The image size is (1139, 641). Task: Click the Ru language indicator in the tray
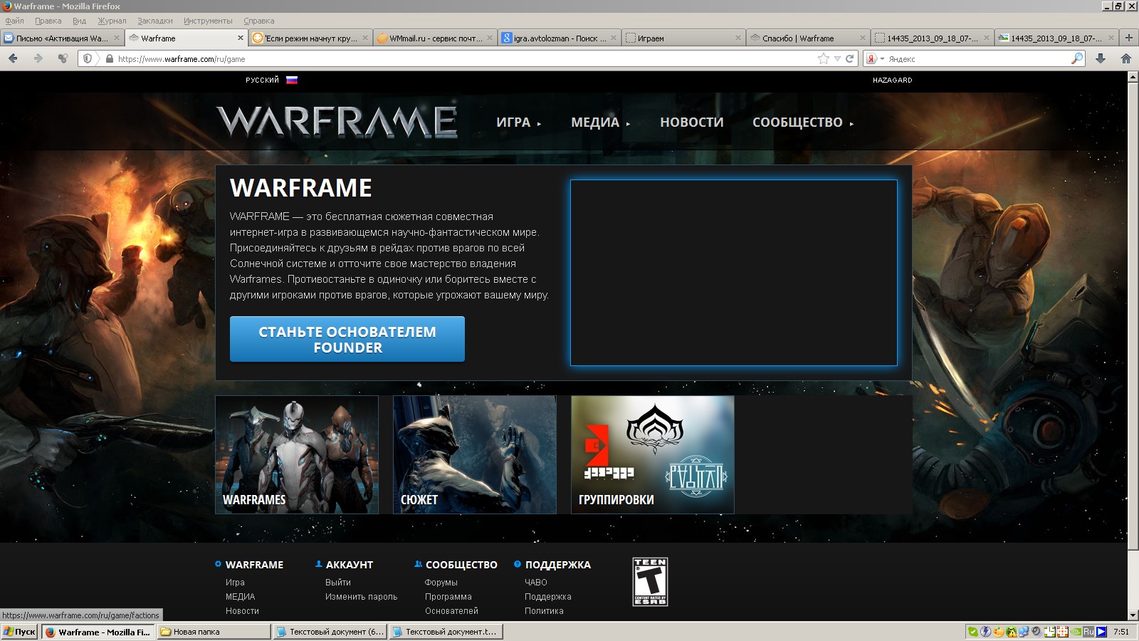tap(1088, 631)
